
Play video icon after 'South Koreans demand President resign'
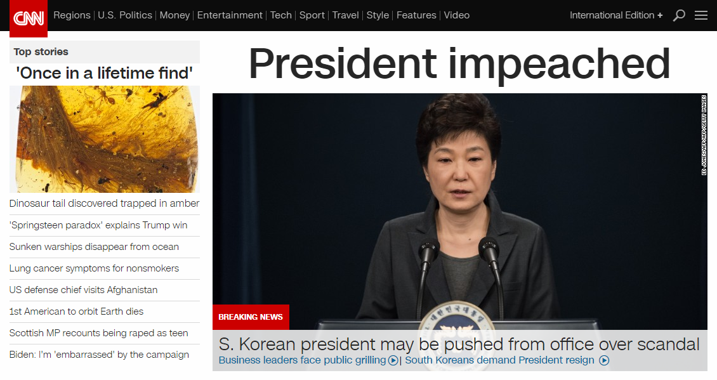coord(604,360)
